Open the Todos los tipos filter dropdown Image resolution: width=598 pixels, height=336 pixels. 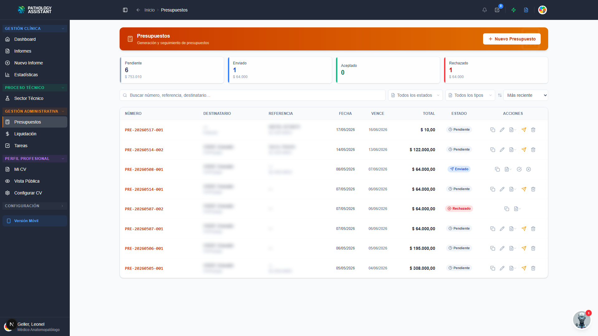click(470, 95)
